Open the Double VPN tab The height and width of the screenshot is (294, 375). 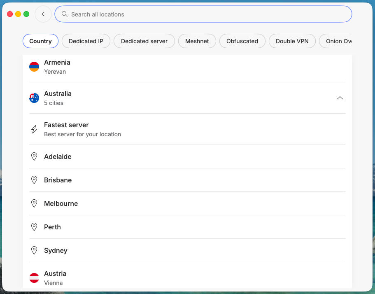(x=292, y=41)
